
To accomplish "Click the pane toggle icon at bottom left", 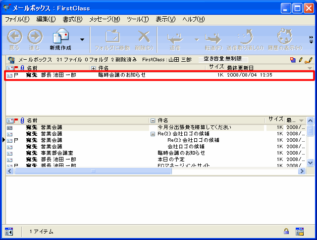I will (x=9, y=231).
